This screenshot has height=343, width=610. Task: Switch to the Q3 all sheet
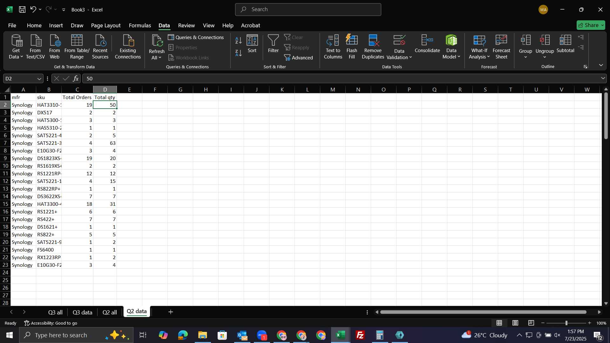55,312
